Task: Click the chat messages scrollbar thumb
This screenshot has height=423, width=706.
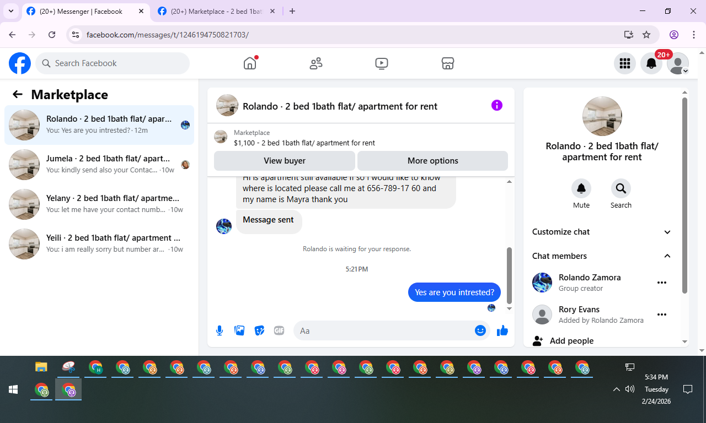Action: 509,275
